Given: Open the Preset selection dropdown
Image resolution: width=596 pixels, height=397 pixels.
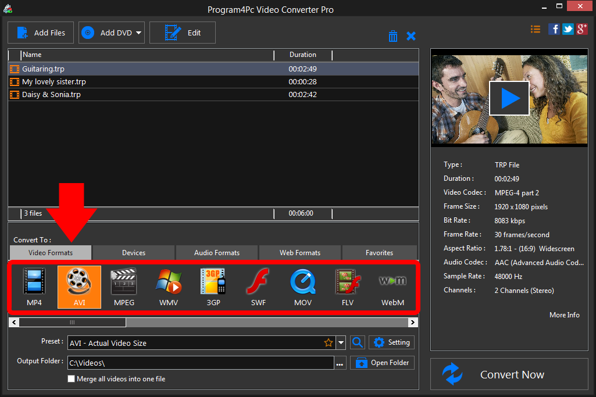Looking at the screenshot, I should (341, 342).
